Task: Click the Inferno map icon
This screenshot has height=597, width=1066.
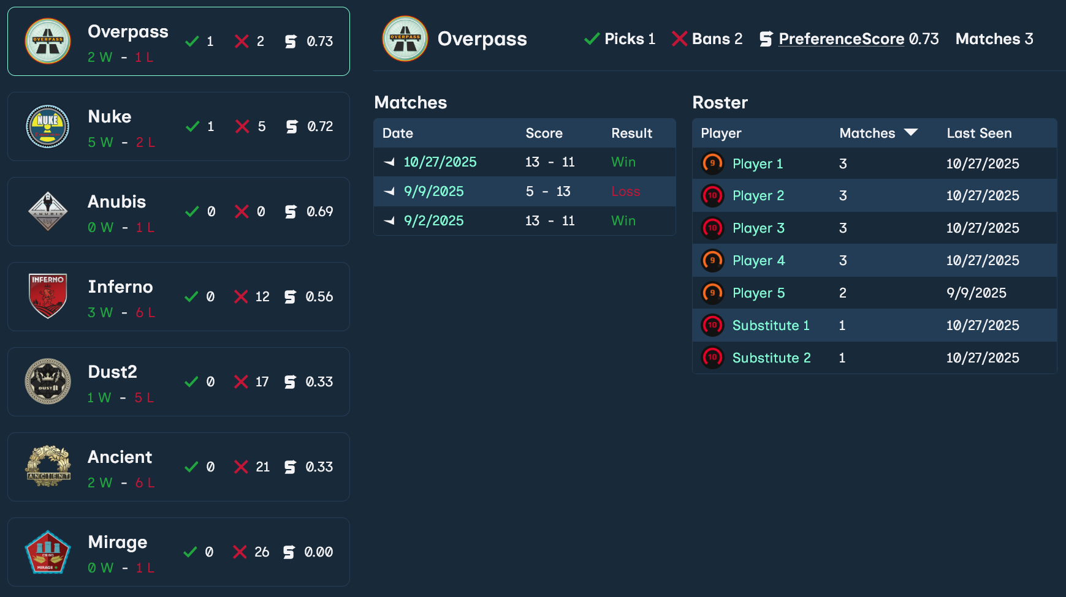Action: [48, 296]
